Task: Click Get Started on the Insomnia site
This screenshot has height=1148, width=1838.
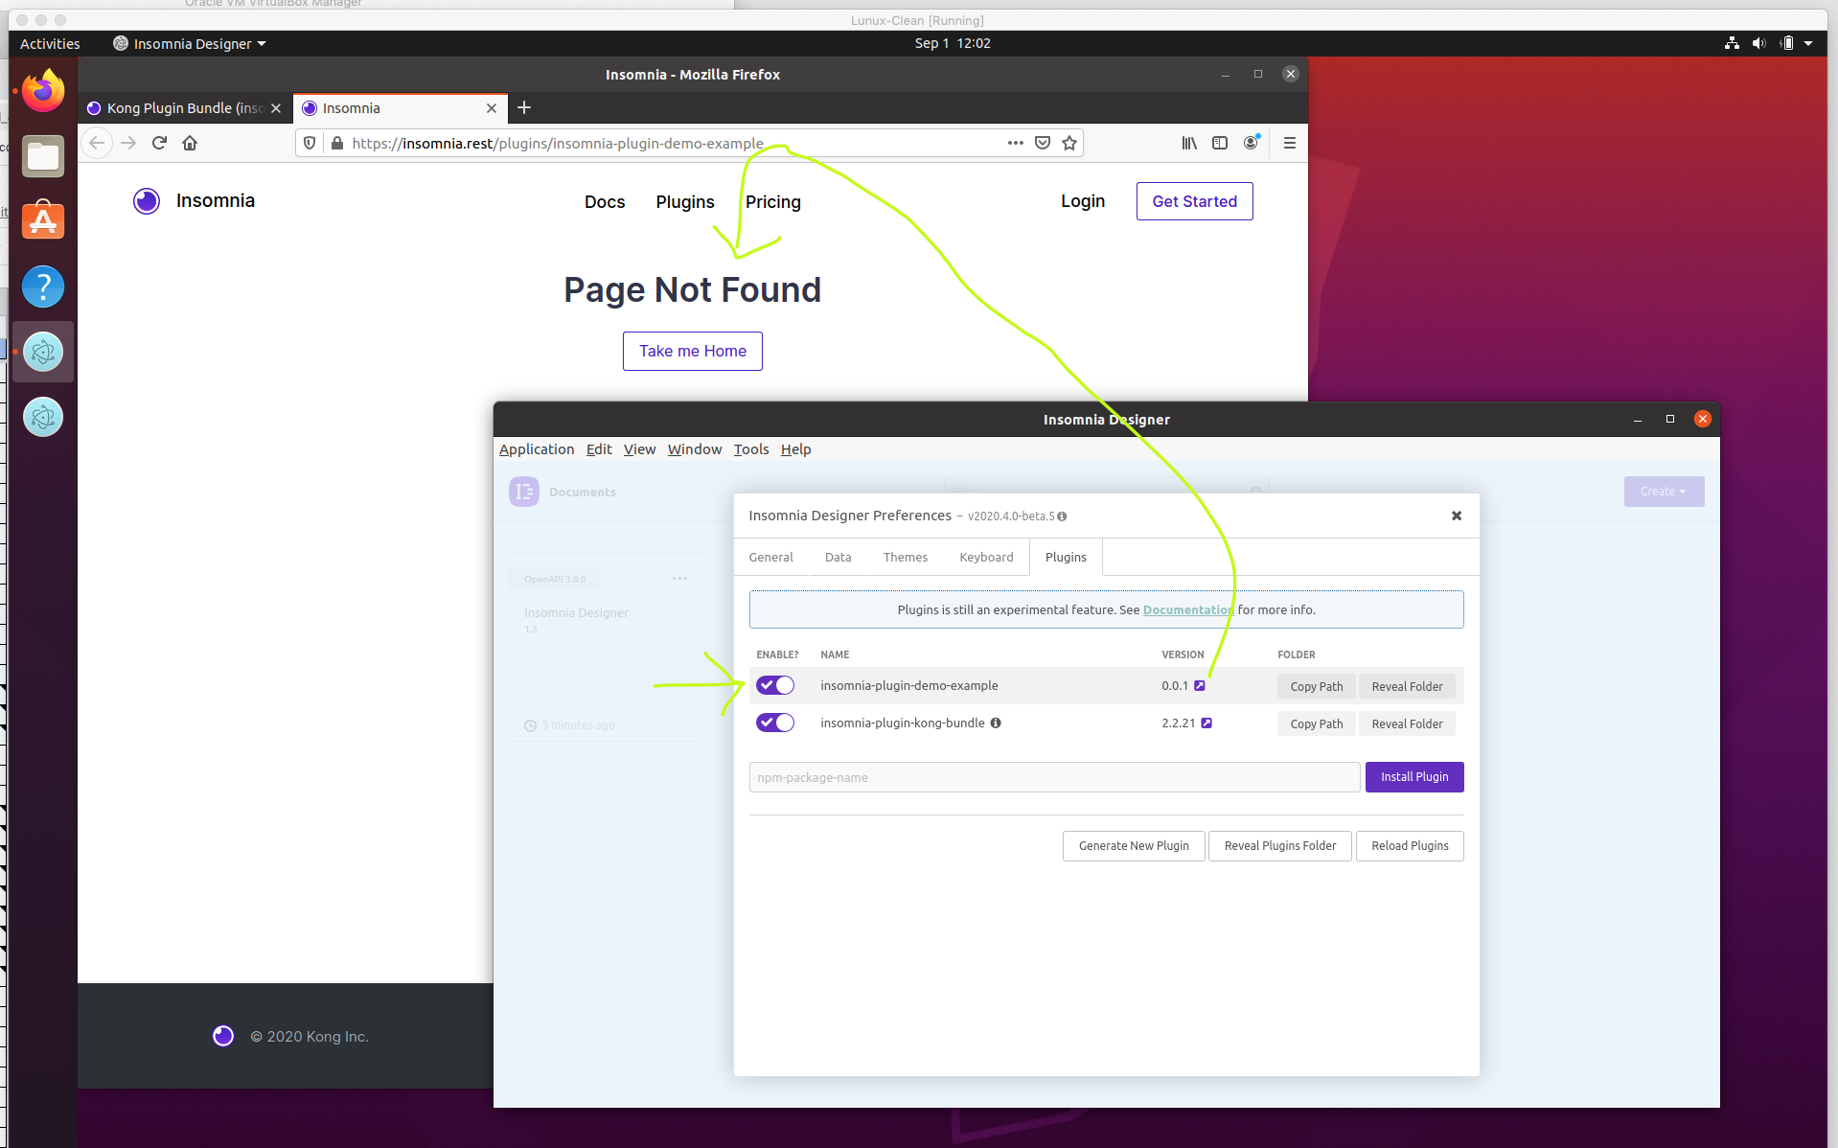Action: (1194, 201)
